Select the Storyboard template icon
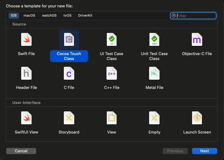This screenshot has width=224, height=160. pyautogui.click(x=69, y=118)
